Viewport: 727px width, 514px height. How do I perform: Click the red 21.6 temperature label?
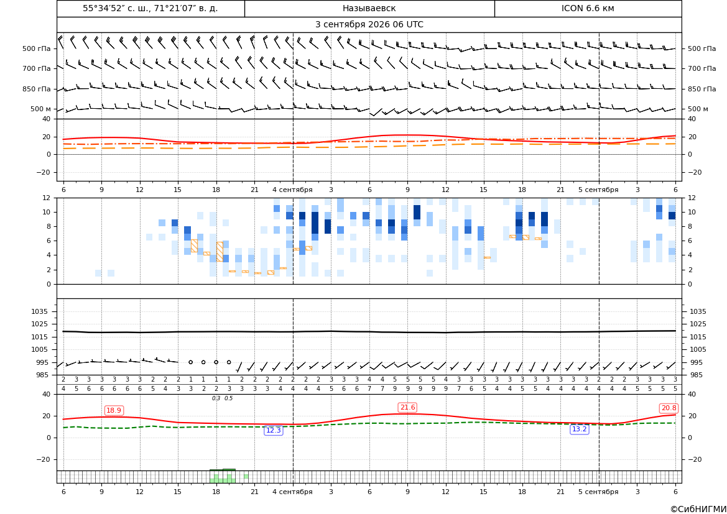[x=407, y=407]
